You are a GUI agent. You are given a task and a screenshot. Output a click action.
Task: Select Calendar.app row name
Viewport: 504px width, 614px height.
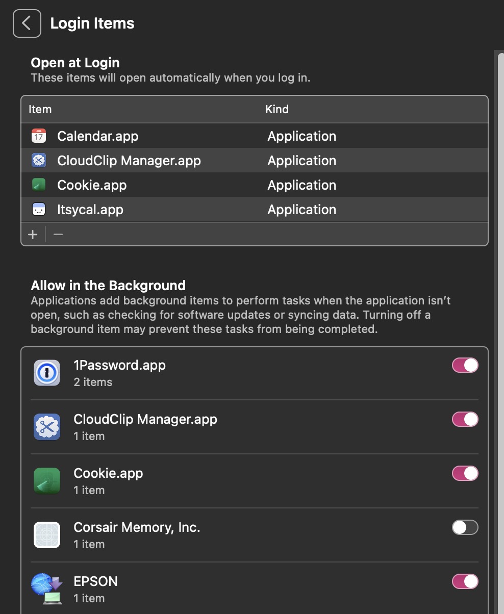[98, 136]
